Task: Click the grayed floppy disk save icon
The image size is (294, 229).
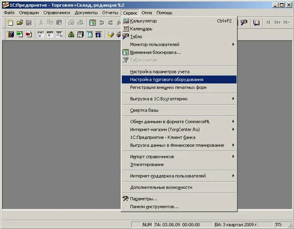Action: pyautogui.click(x=29, y=23)
